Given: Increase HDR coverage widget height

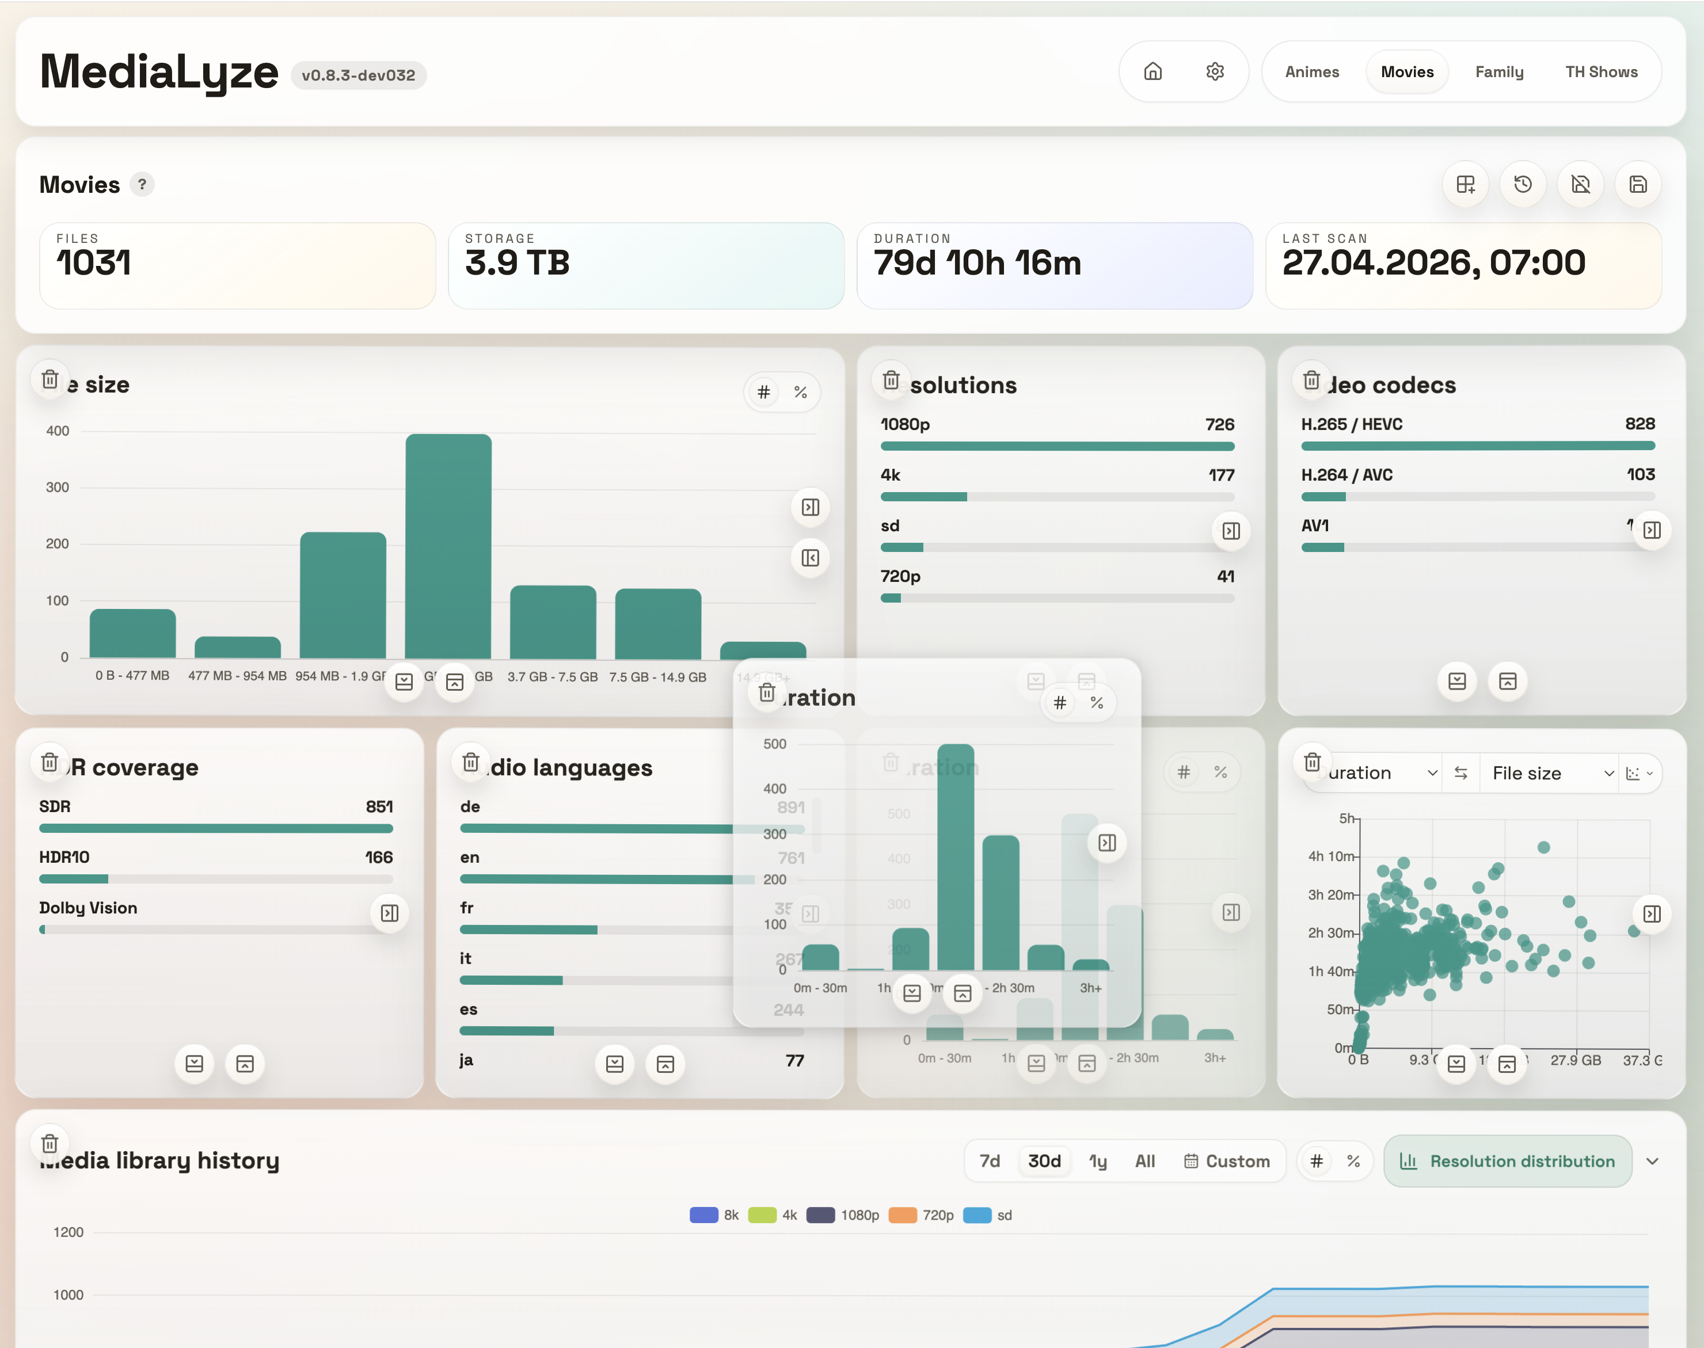Looking at the screenshot, I should point(194,1064).
